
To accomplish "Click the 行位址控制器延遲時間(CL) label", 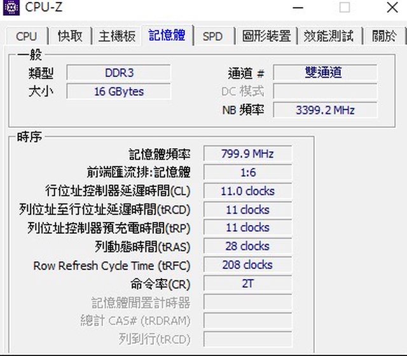I will click(118, 191).
